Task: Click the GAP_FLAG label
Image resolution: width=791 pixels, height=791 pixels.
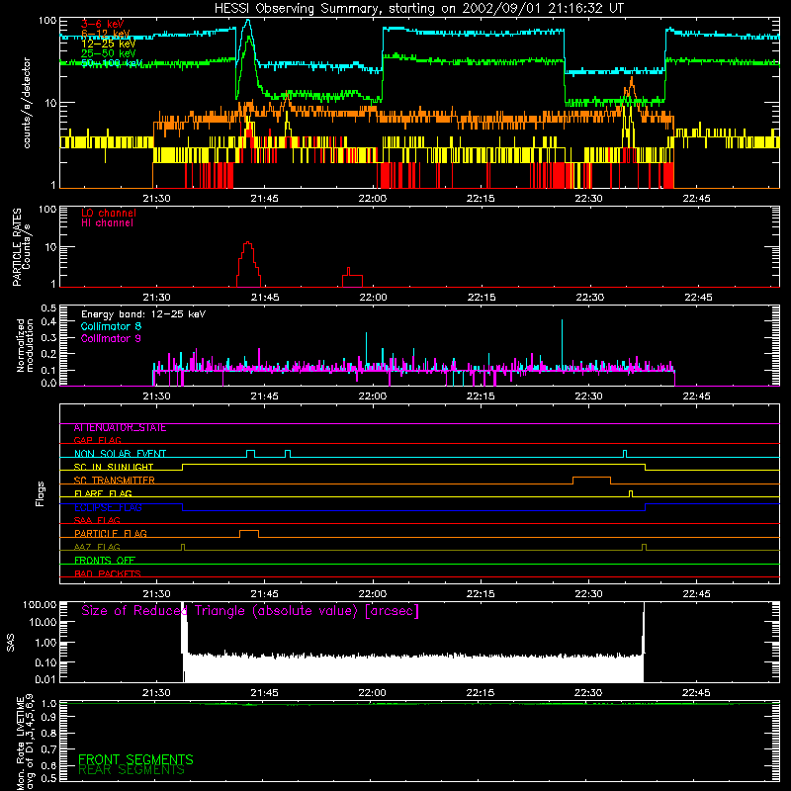Action: tap(97, 440)
